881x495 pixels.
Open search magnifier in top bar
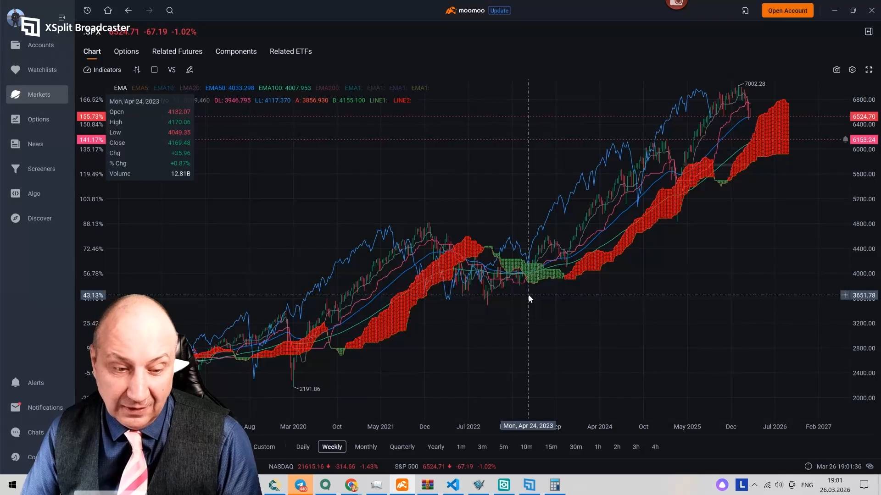coord(170,11)
